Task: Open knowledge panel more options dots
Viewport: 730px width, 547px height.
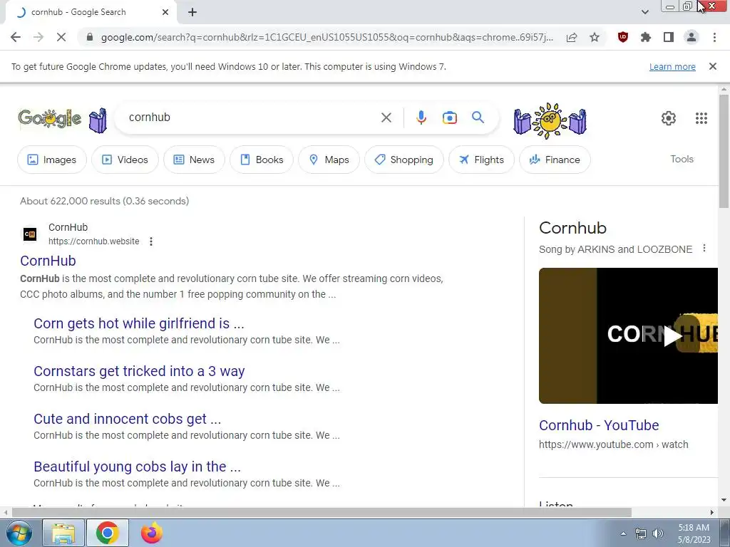Action: [704, 249]
